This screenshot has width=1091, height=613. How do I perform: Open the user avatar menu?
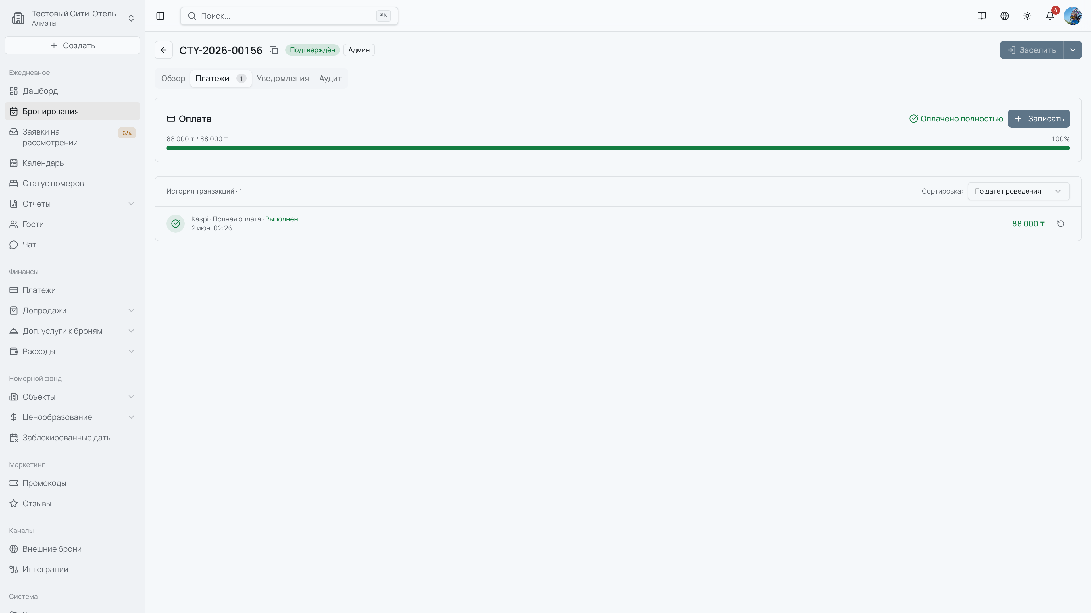pos(1072,16)
